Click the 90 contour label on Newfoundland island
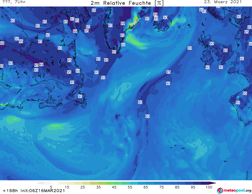This screenshot has width=252, height=194. point(80,96)
